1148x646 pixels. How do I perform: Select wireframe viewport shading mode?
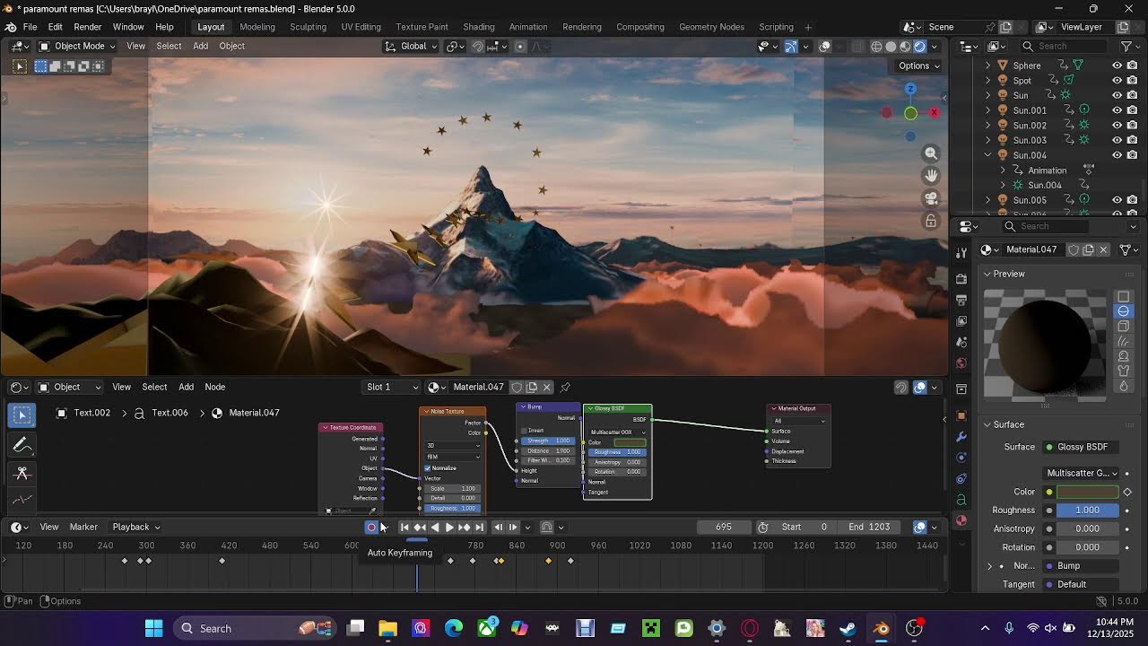point(876,46)
